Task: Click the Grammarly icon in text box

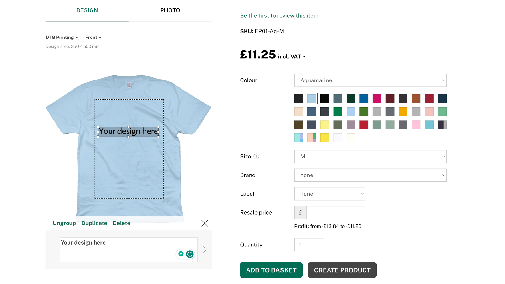Action: coord(190,254)
